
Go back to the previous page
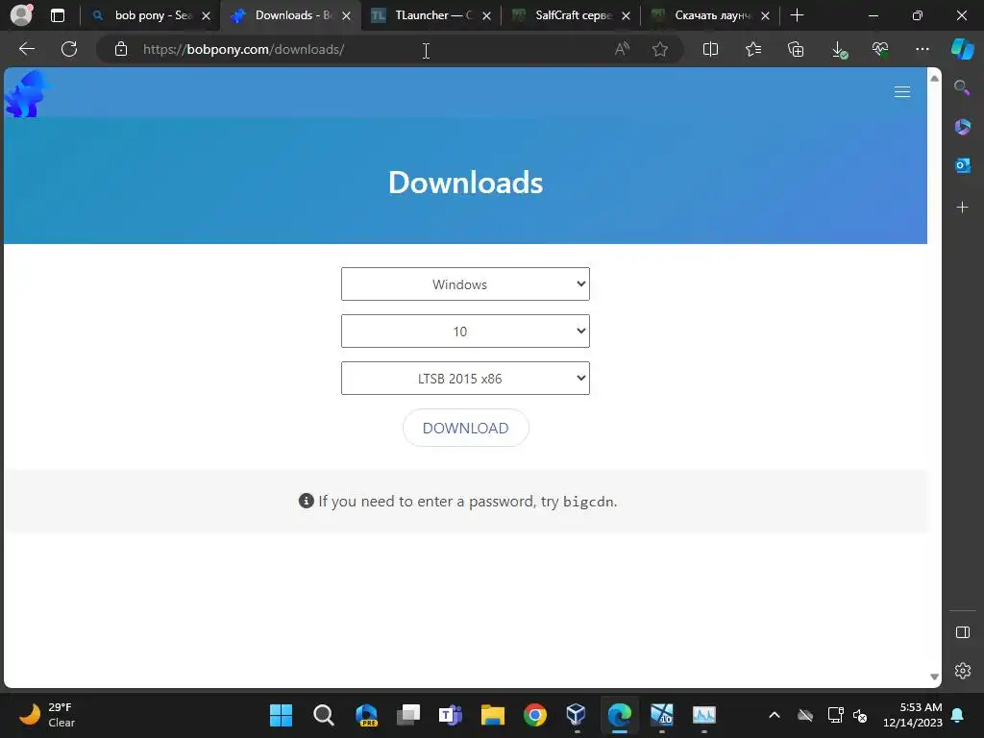point(27,49)
